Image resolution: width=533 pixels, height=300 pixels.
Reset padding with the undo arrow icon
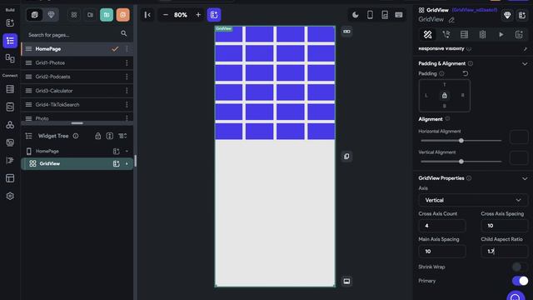coord(466,73)
